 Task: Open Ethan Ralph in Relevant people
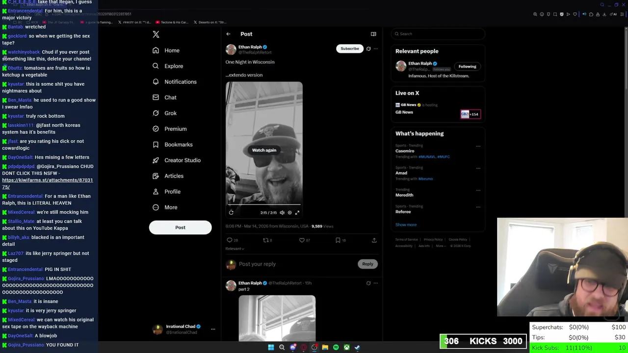420,64
